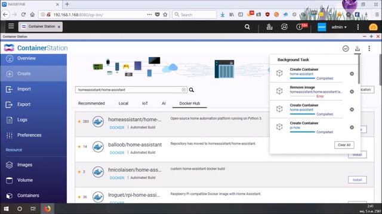
Task: Install hnicolaisen/home-ass image
Action: click(x=358, y=180)
